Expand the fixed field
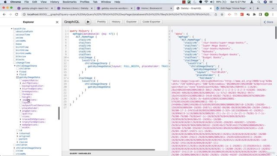Viewport: 277px width, 156px height. click(x=17, y=71)
